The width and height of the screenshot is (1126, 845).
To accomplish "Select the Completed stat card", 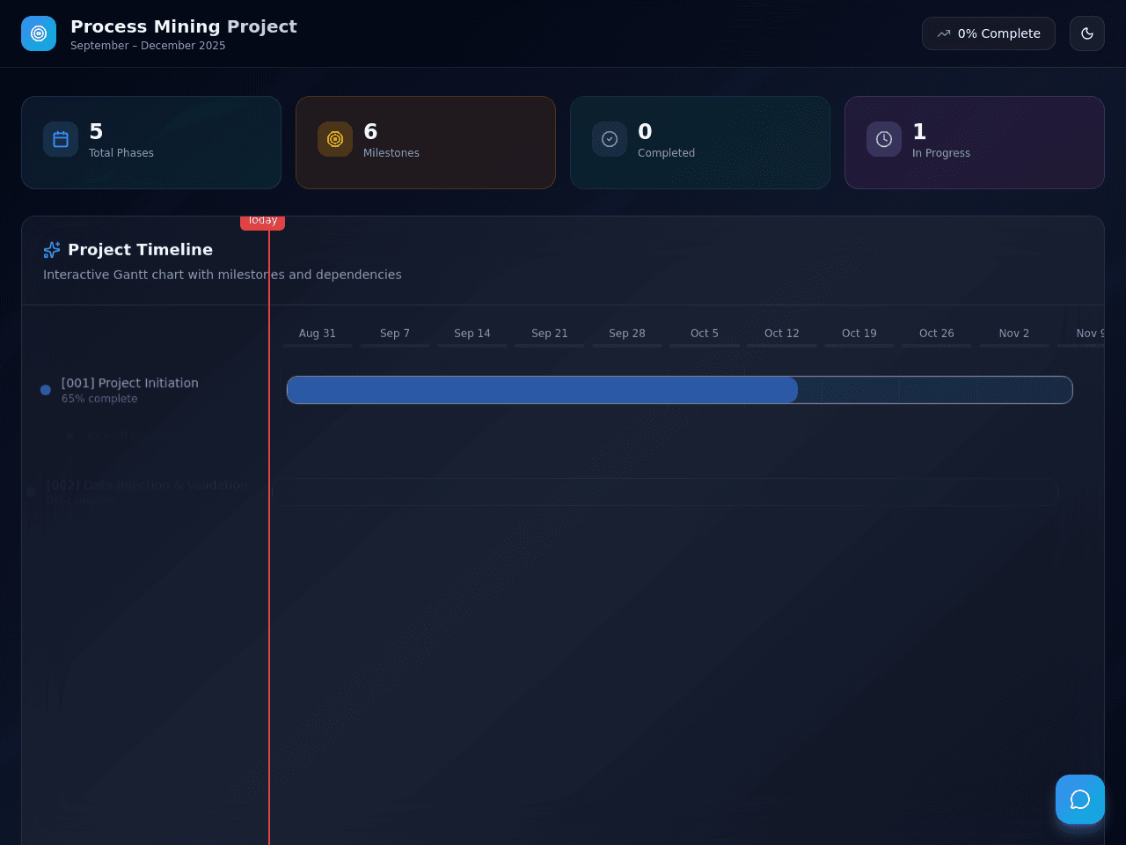I will click(x=700, y=143).
